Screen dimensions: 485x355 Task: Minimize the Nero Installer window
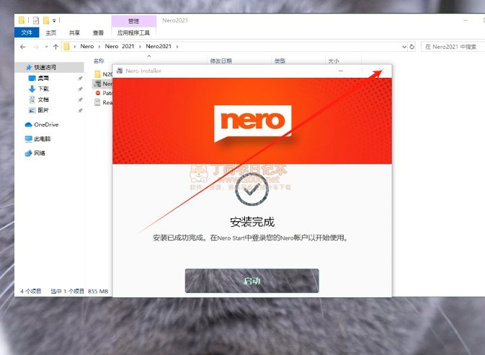tap(341, 71)
